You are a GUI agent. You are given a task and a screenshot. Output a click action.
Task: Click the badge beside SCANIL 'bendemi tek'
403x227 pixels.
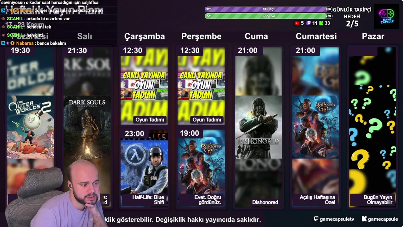tap(3, 27)
